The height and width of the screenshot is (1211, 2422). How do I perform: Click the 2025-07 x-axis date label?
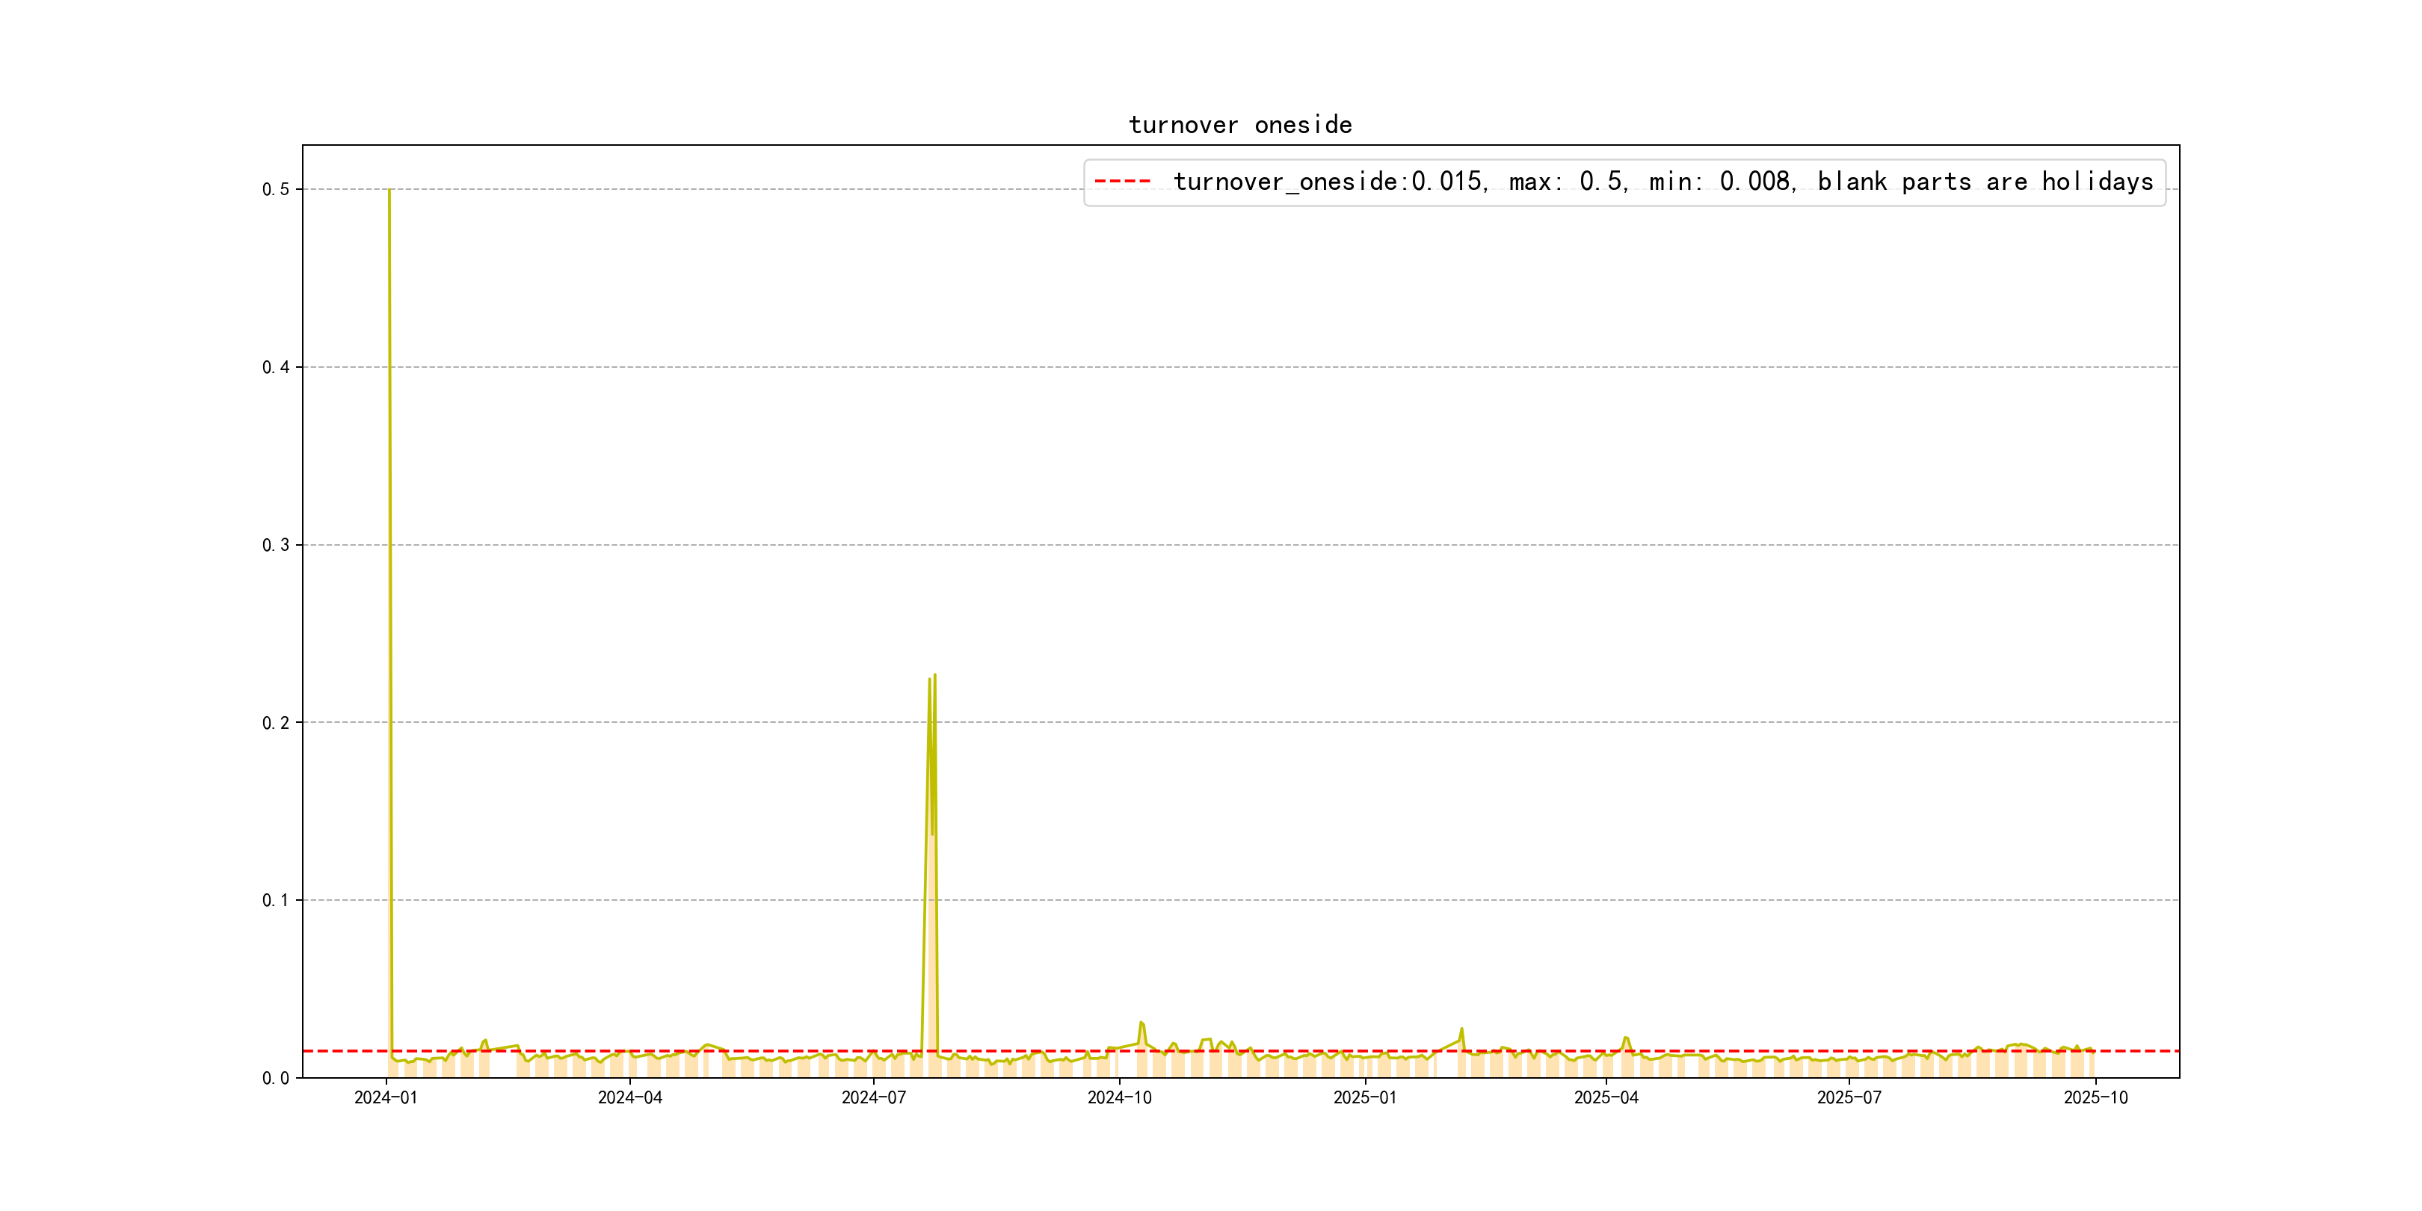(1849, 1097)
